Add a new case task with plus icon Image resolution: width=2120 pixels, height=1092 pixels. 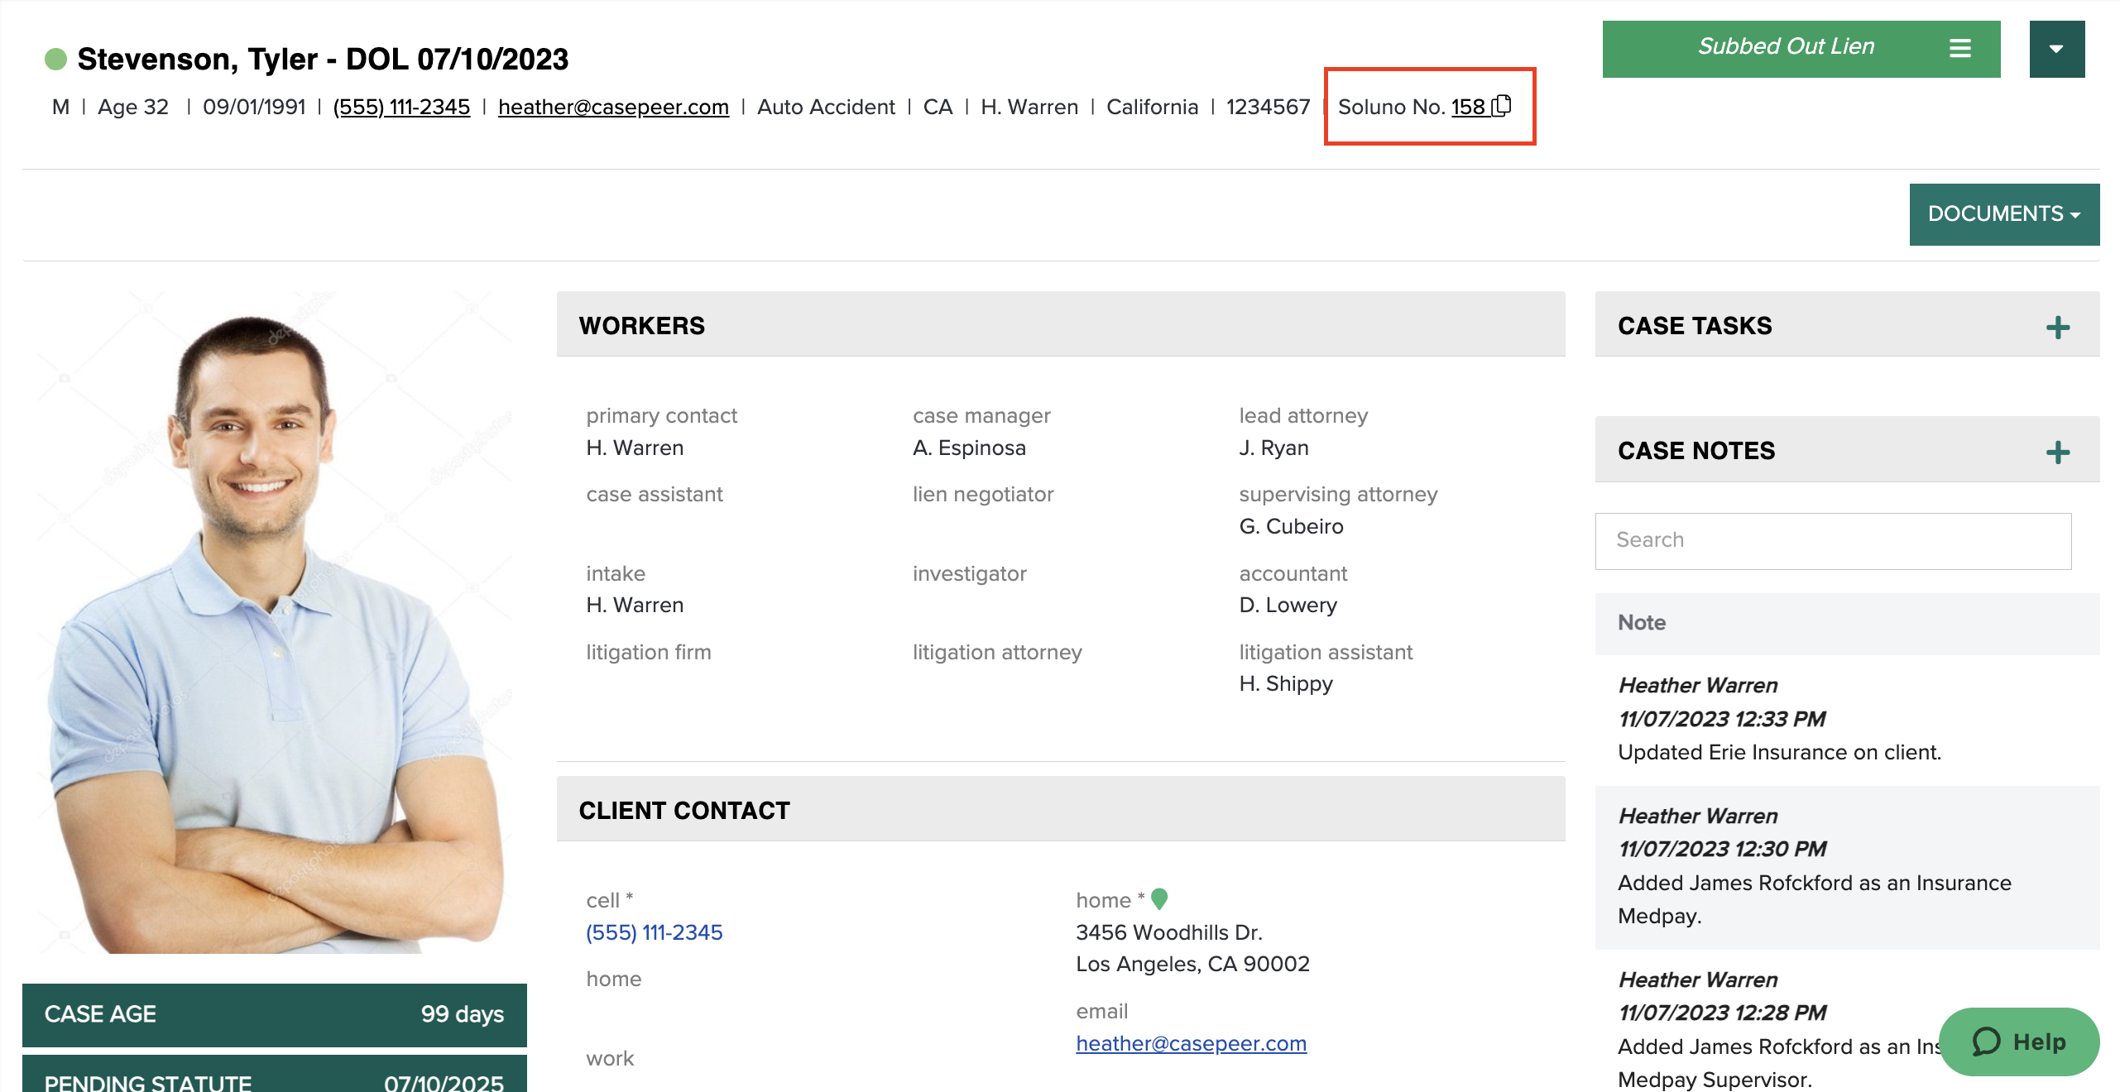tap(2057, 327)
